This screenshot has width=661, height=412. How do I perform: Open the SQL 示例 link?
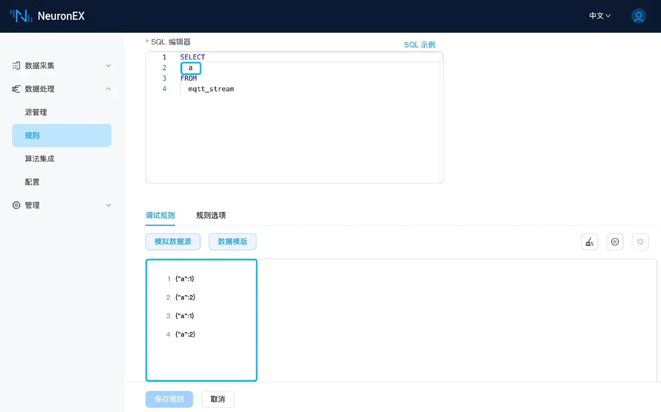coord(419,44)
